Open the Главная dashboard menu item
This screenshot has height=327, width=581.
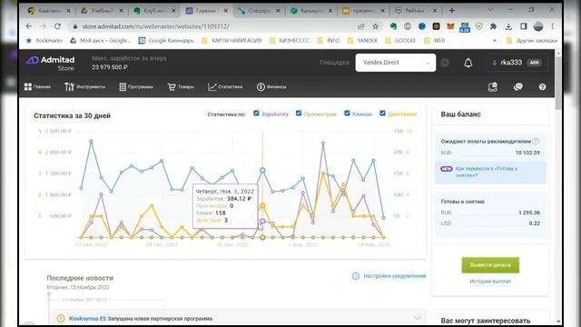tap(37, 87)
